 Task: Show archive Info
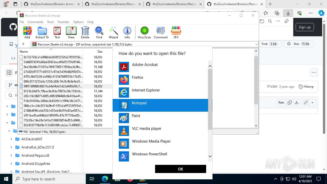127,32
